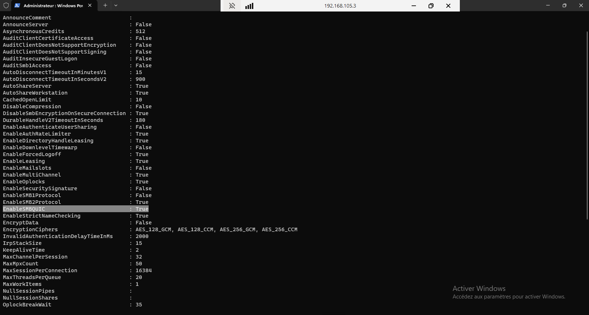Click the MaxSessionPerConnection 16384 value
The width and height of the screenshot is (589, 315).
(144, 270)
